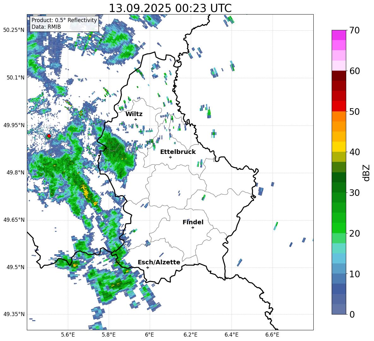
Task: Click the 49.5°N latitude label
Action: click(x=15, y=267)
